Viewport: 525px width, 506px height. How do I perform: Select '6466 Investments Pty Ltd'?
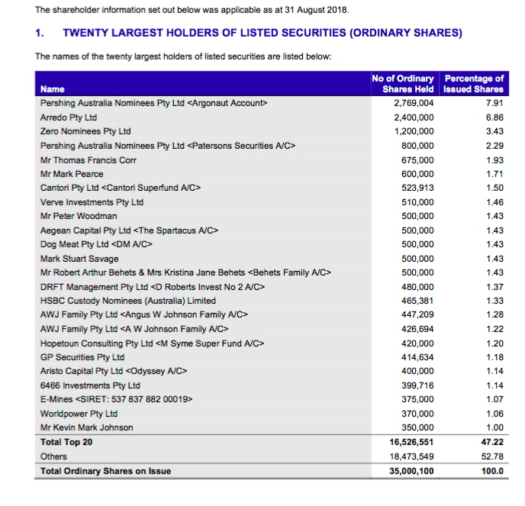click(x=90, y=385)
